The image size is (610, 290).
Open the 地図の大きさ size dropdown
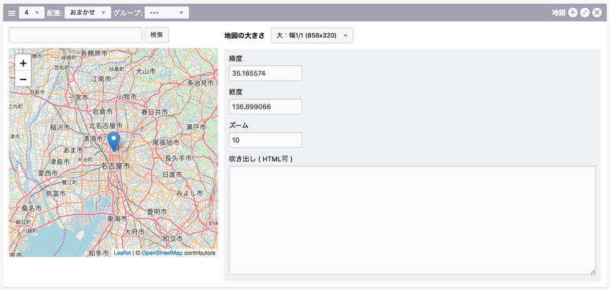(x=312, y=35)
